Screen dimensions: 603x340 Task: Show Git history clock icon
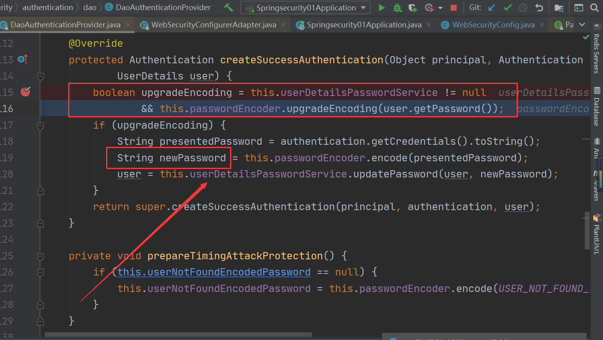(523, 8)
